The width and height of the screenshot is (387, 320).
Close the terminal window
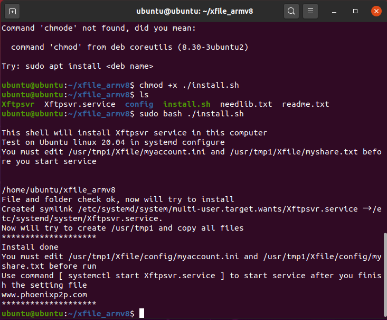click(x=375, y=11)
